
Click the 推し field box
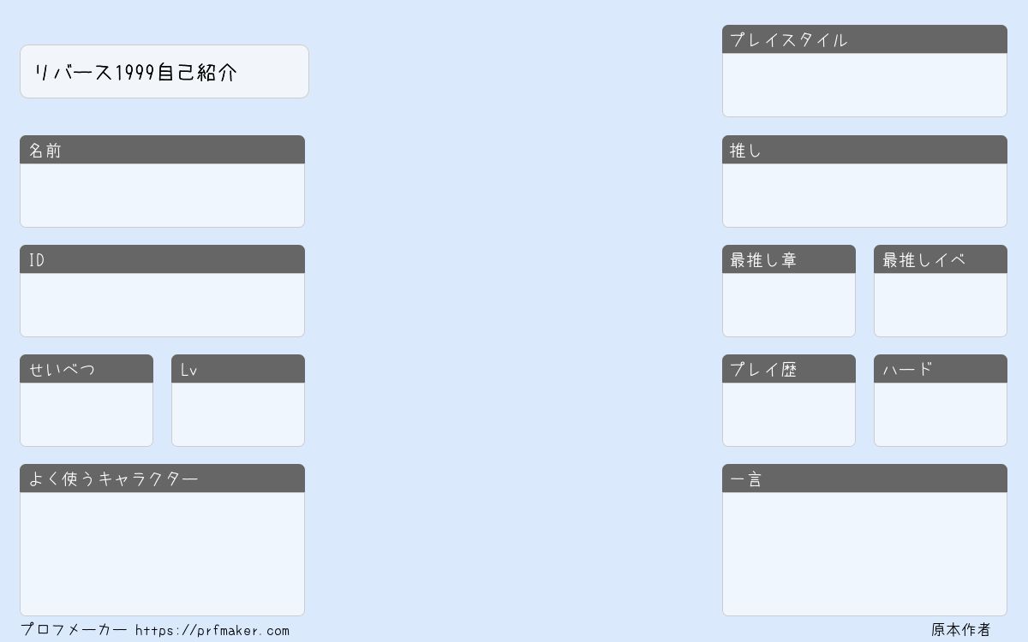pos(864,195)
